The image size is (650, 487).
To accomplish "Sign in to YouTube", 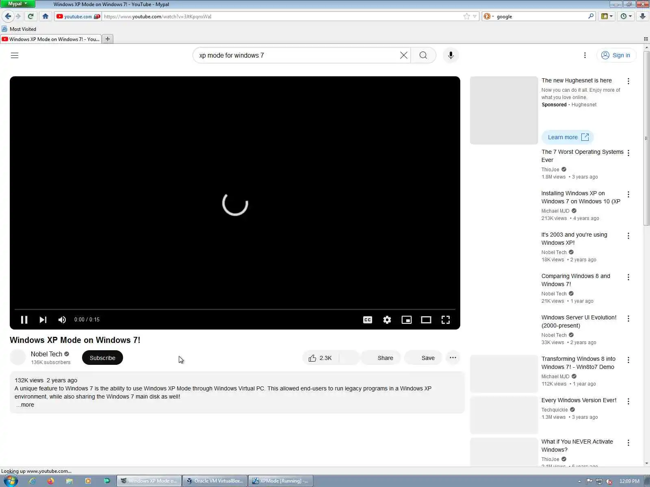I will [616, 55].
